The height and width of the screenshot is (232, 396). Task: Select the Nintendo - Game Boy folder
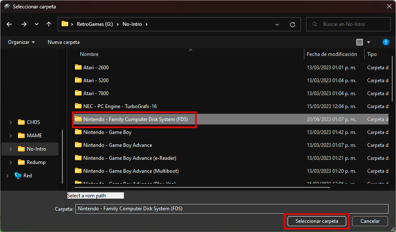click(x=107, y=132)
